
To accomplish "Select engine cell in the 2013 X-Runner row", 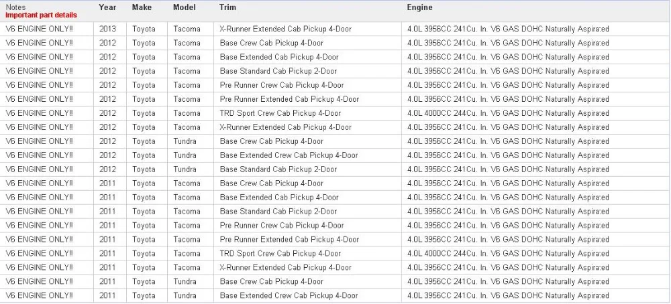I will point(508,29).
